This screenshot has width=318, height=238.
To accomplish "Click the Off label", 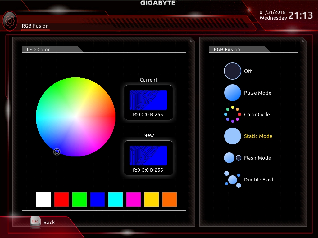I will click(x=248, y=71).
